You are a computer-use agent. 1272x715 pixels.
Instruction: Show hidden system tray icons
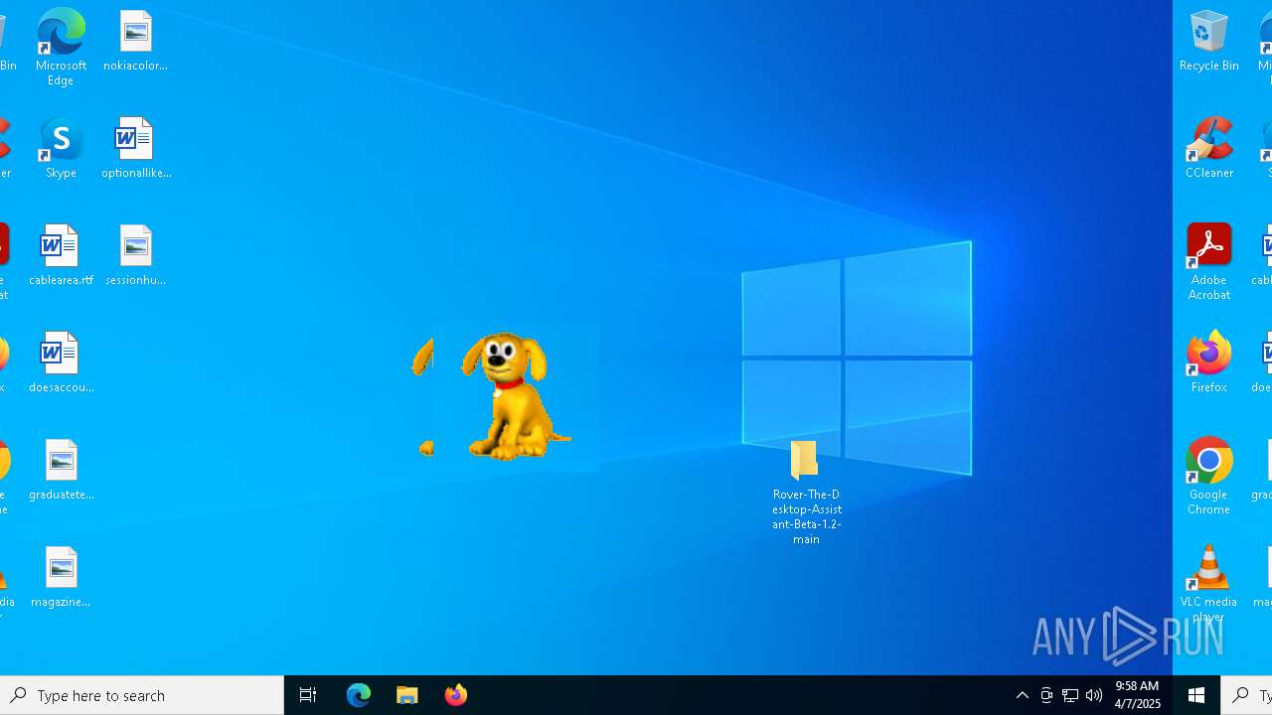point(1022,695)
